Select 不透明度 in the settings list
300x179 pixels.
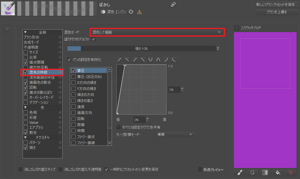click(x=43, y=47)
